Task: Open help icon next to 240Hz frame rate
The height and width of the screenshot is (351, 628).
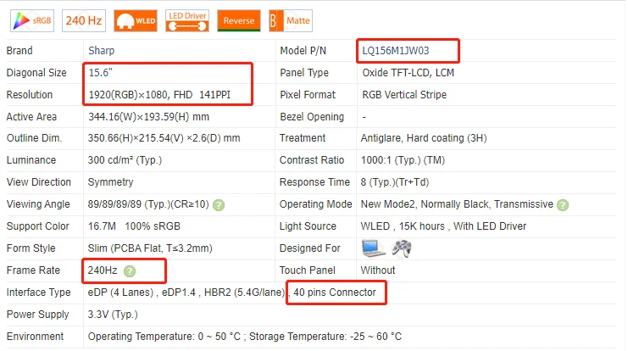Action: point(130,271)
